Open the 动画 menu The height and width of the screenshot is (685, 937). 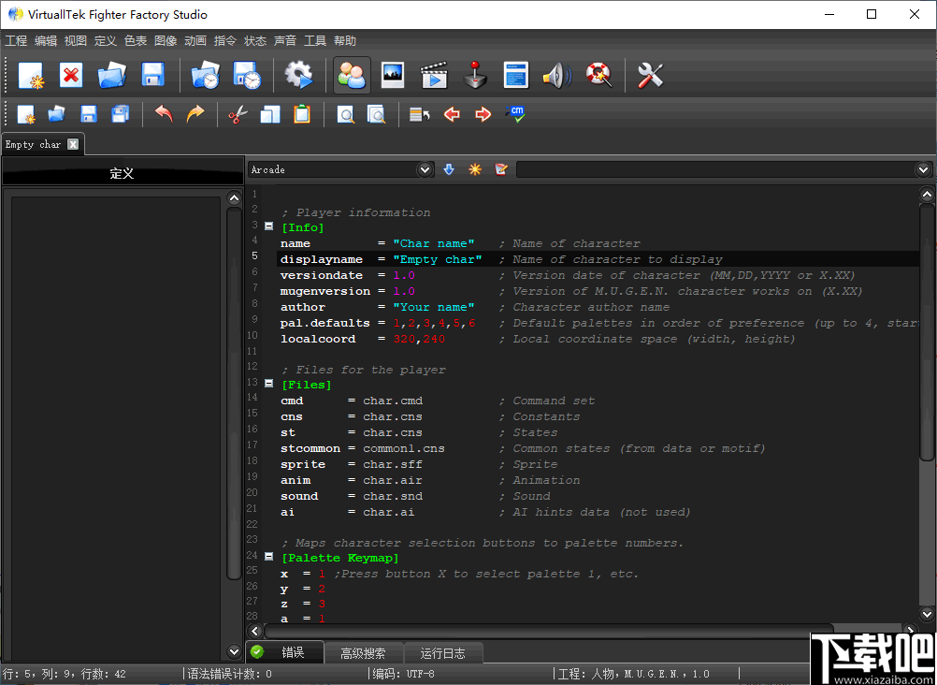(195, 41)
